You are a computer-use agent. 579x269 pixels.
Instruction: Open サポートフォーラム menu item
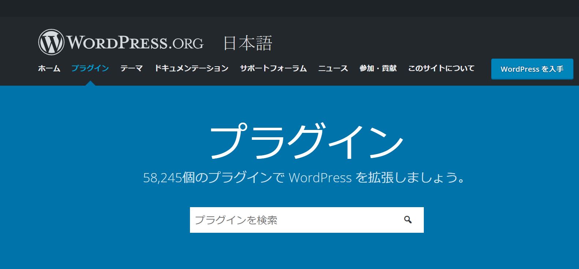point(273,68)
